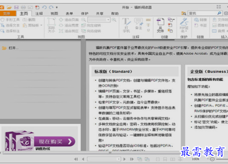
Task: Switch to the 共享 ribbon tab
Action: click(x=100, y=14)
